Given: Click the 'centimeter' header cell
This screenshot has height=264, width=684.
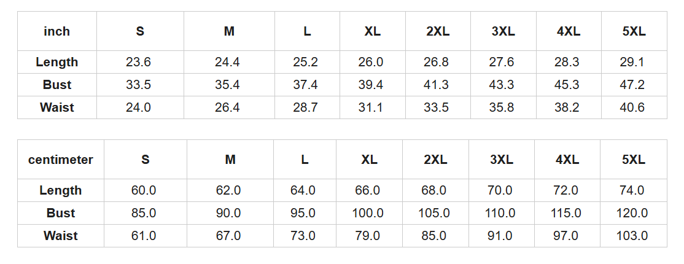Looking at the screenshot, I should 61,160.
